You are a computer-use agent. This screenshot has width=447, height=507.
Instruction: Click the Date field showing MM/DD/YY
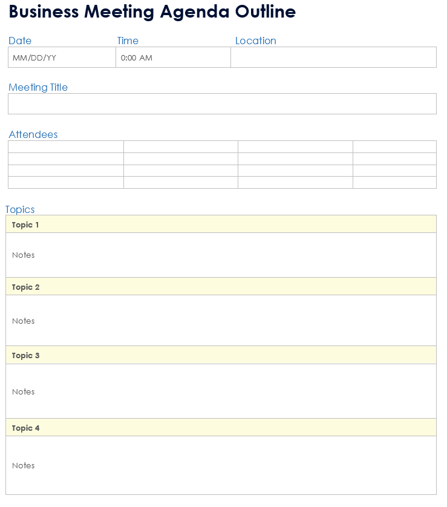62,58
